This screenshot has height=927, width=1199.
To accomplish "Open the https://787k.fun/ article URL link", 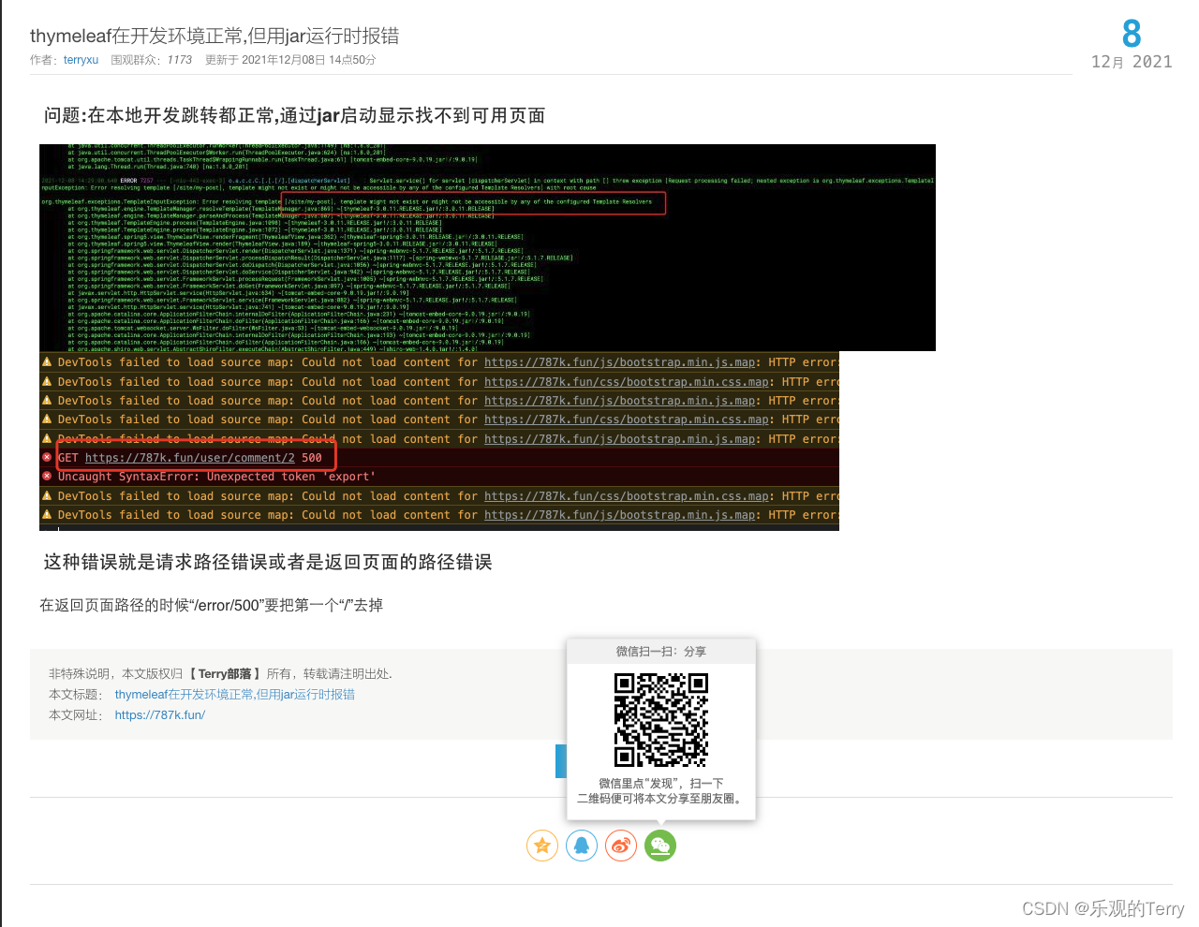I will [159, 715].
